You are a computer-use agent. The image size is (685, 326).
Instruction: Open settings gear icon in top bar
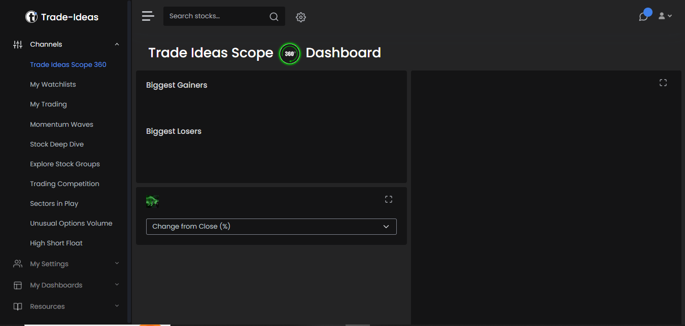[x=301, y=17]
